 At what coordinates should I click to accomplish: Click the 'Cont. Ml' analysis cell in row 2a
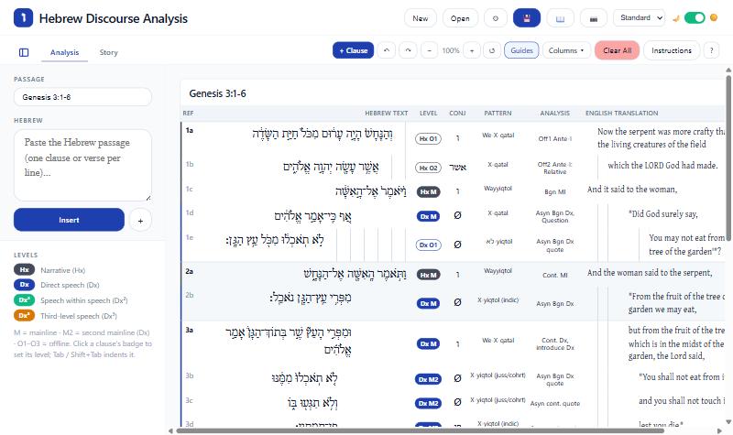coord(555,276)
